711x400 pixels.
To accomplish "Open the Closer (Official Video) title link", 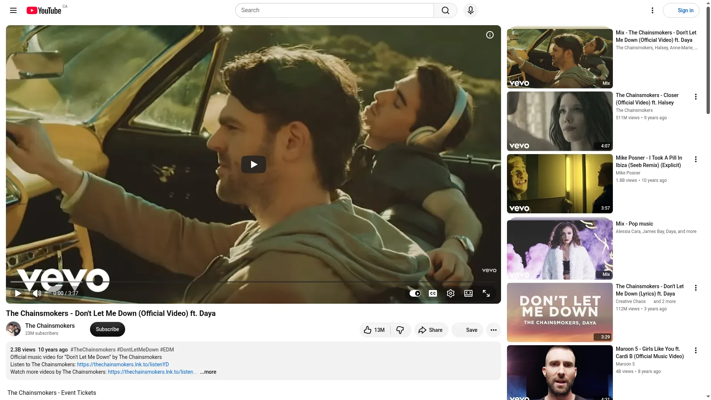I will 647,99.
